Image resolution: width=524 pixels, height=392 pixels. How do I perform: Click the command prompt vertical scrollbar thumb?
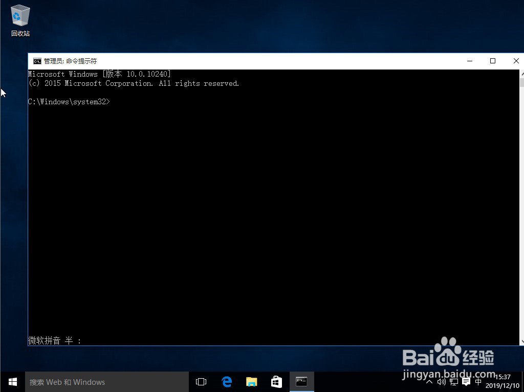522,82
